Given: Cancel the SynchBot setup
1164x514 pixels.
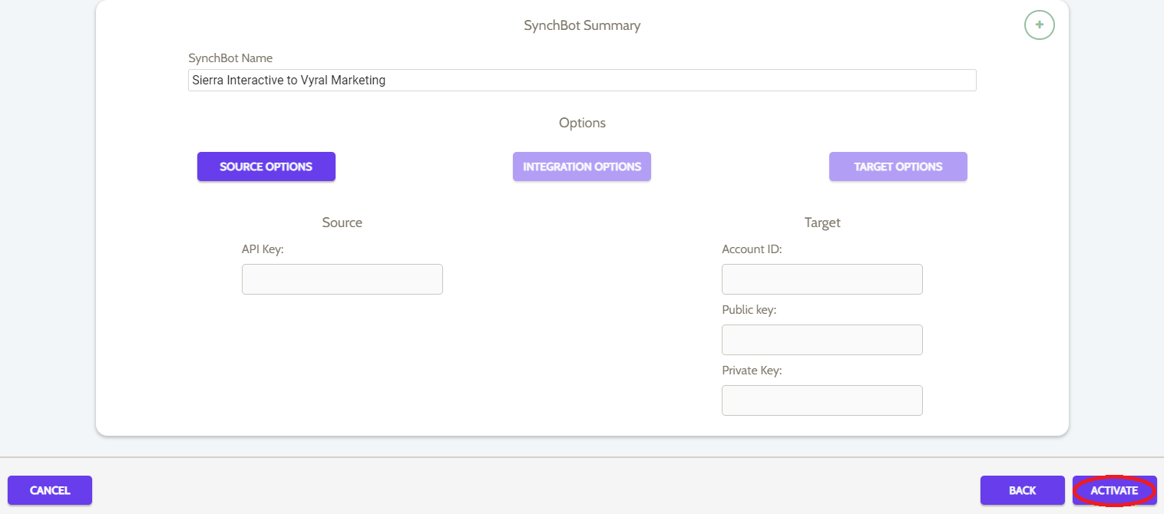Looking at the screenshot, I should (50, 490).
